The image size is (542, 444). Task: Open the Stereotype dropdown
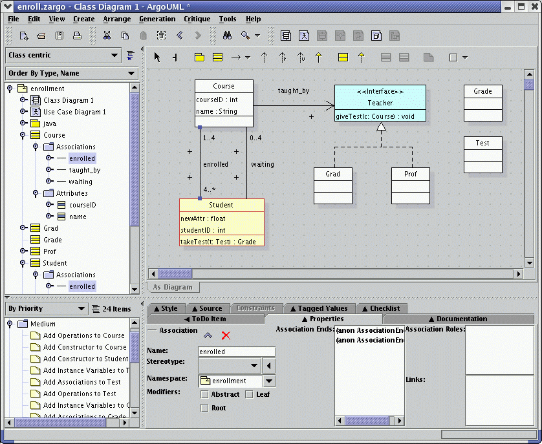click(255, 366)
